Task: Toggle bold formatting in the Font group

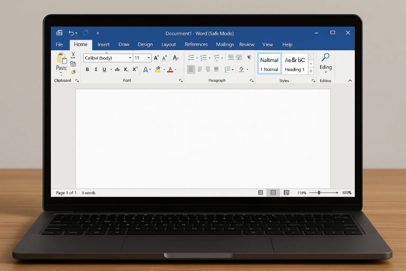Action: [88, 69]
